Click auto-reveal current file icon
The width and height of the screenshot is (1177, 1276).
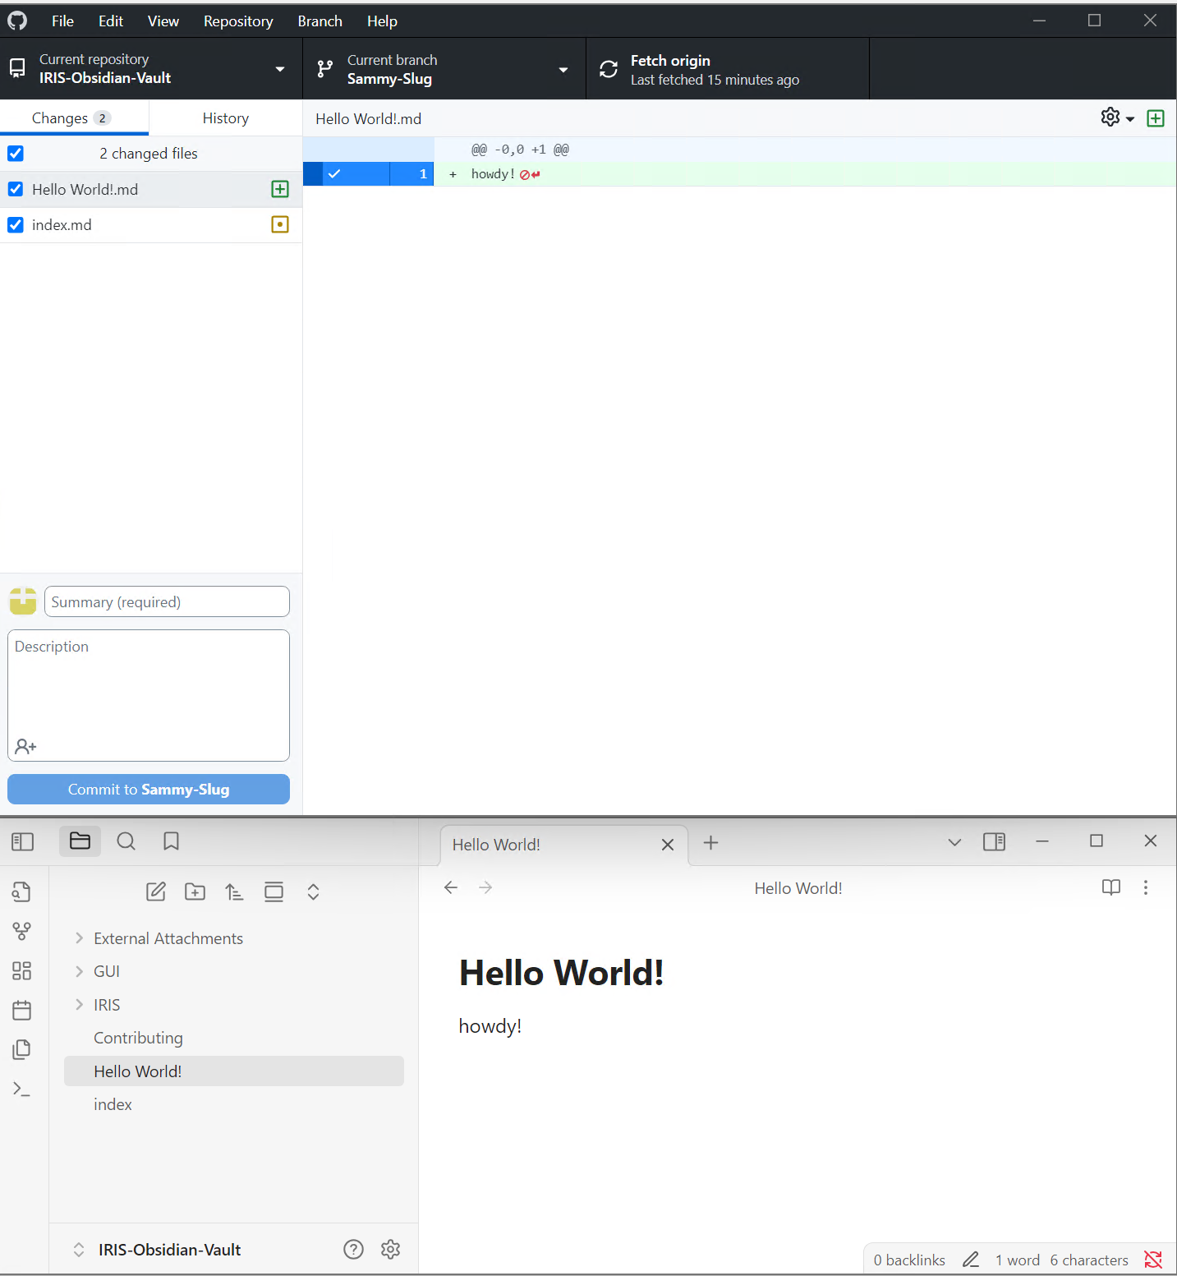pos(274,891)
